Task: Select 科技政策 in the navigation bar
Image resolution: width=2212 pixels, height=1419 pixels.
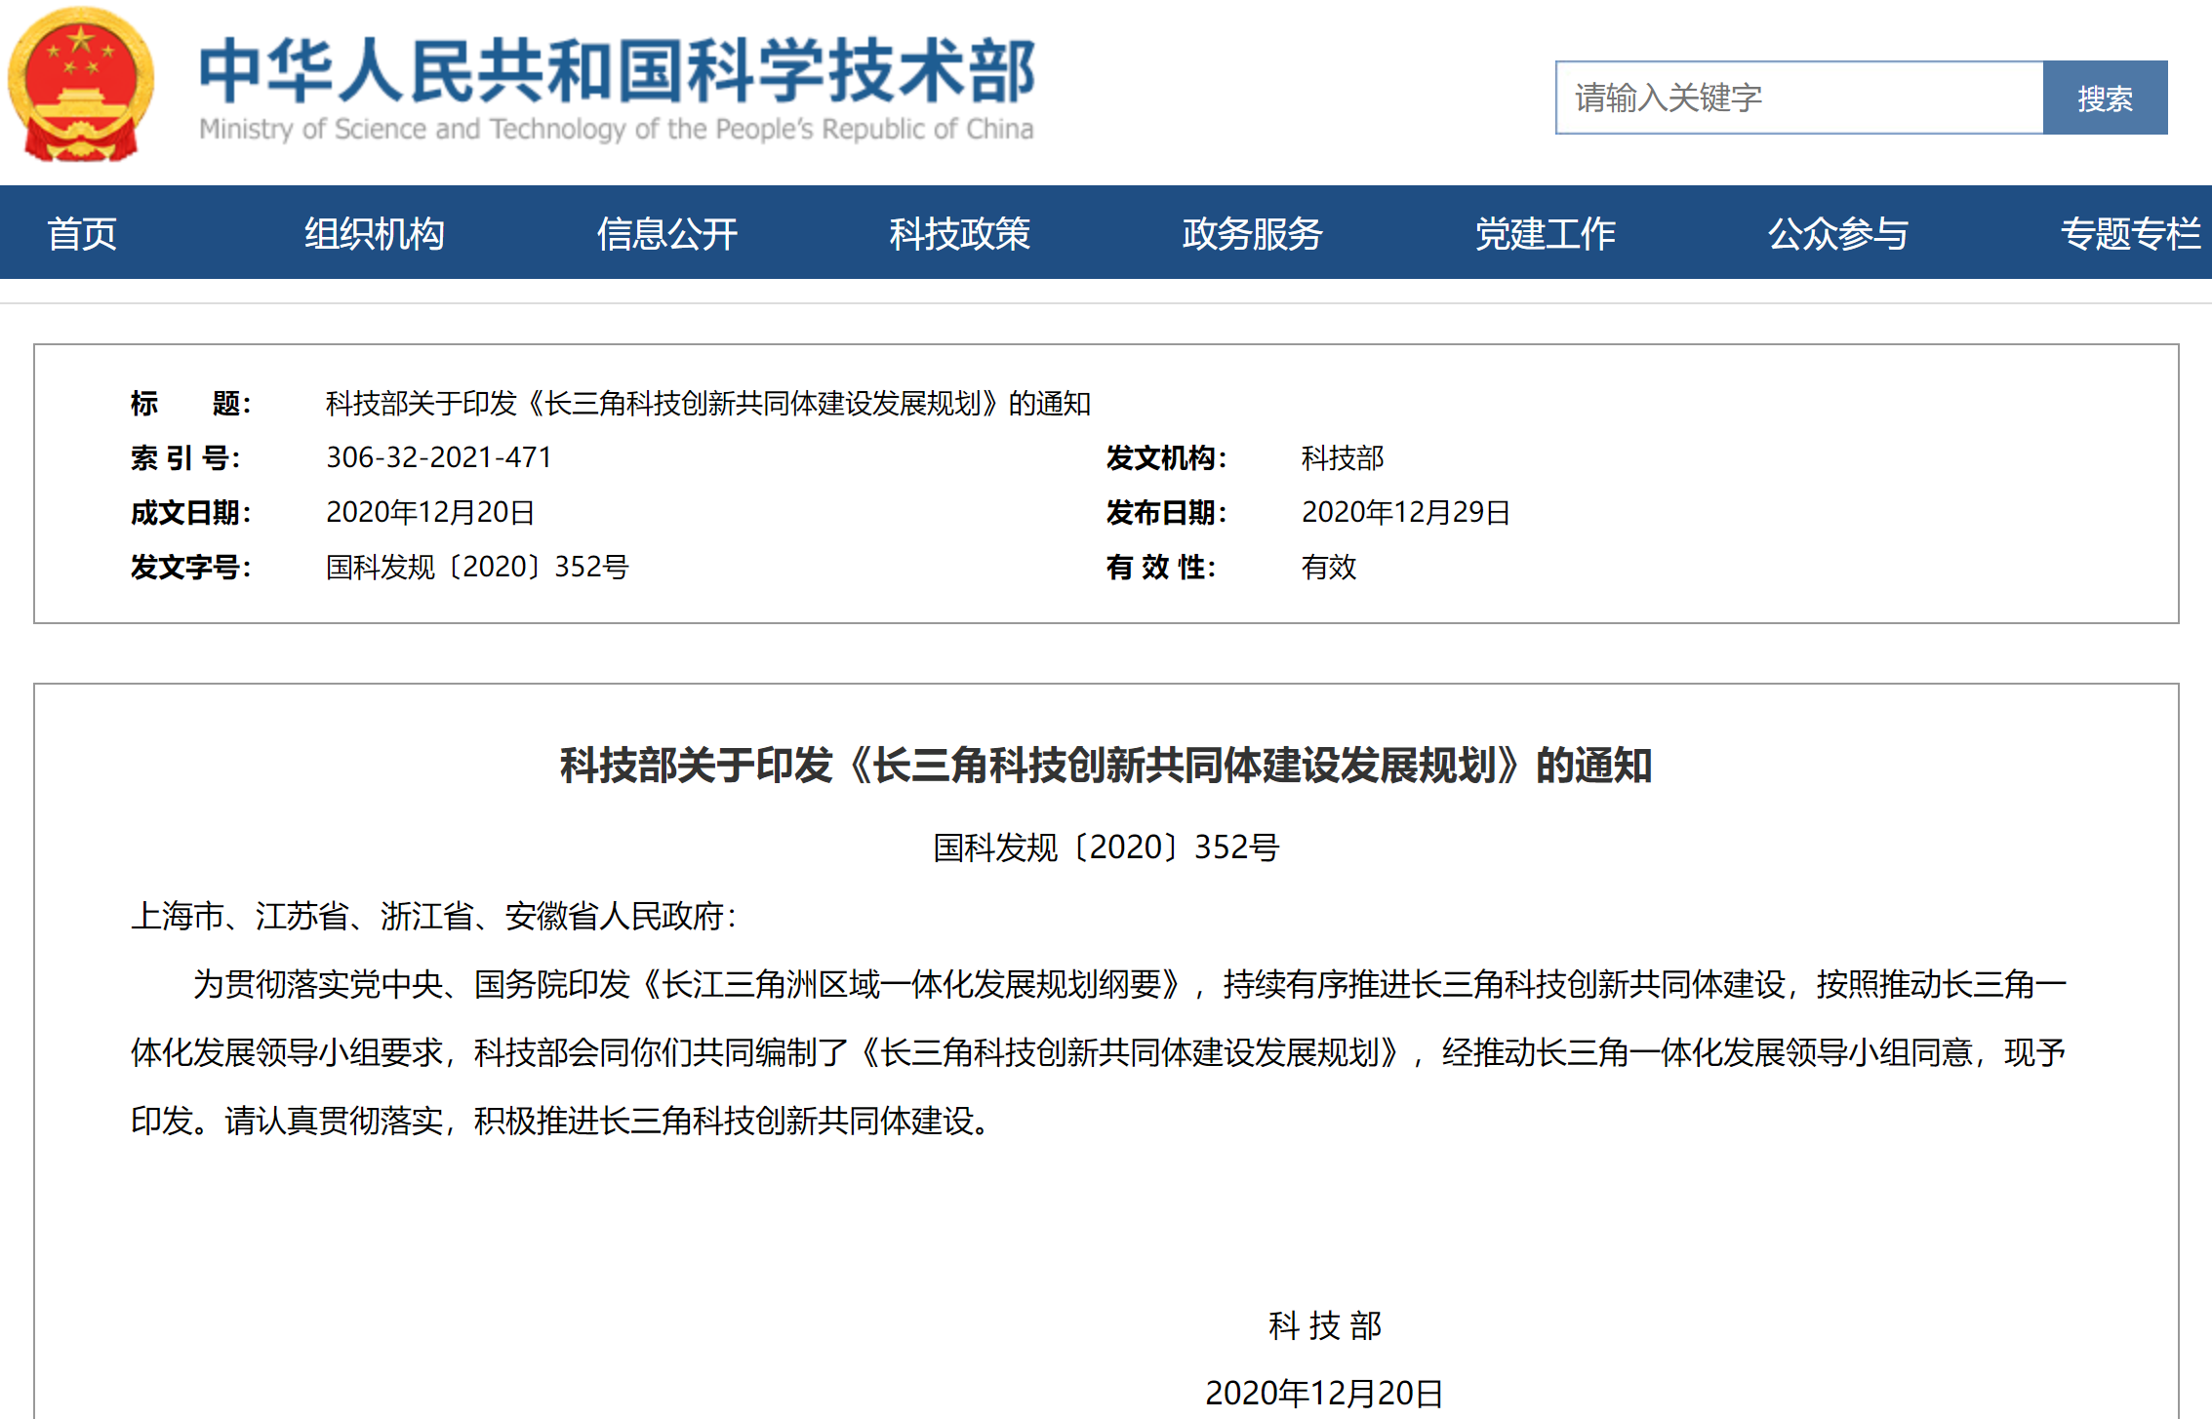Action: point(959,234)
